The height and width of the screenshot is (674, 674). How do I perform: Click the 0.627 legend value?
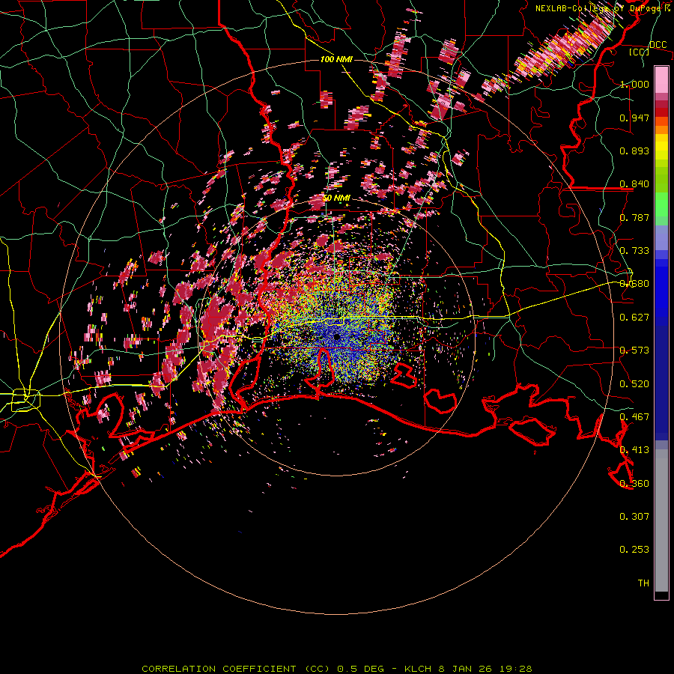point(634,318)
